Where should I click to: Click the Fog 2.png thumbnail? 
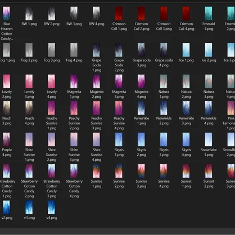[29, 50]
